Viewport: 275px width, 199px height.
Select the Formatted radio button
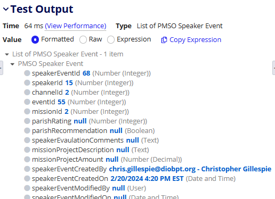point(35,39)
